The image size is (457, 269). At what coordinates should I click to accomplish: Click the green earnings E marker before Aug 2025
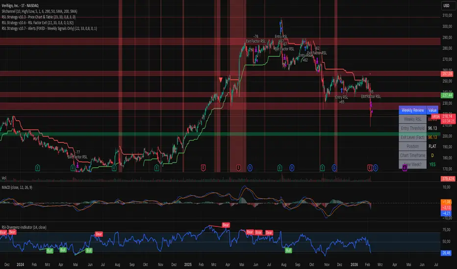(x=280, y=168)
